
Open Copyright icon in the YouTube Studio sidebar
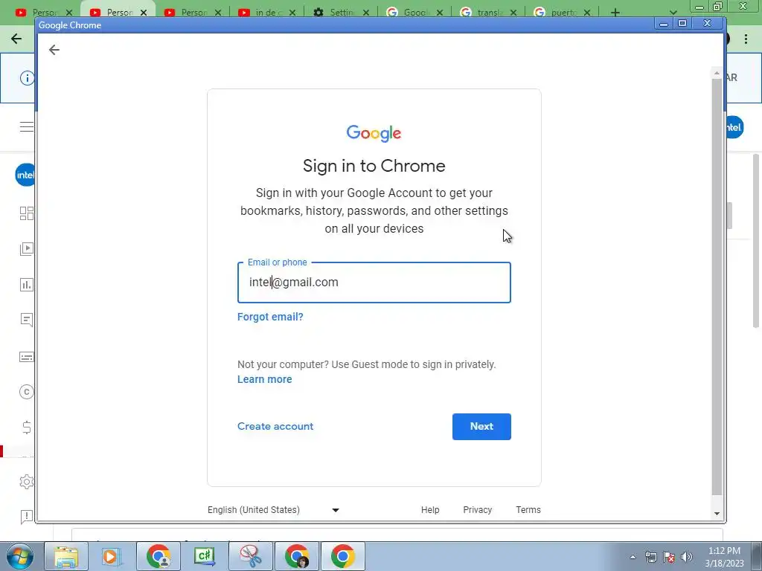[27, 392]
